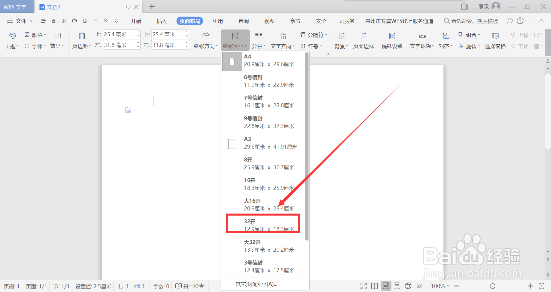Switch to the 章节 (Chapter) tab
The image size is (551, 292).
pos(295,21)
